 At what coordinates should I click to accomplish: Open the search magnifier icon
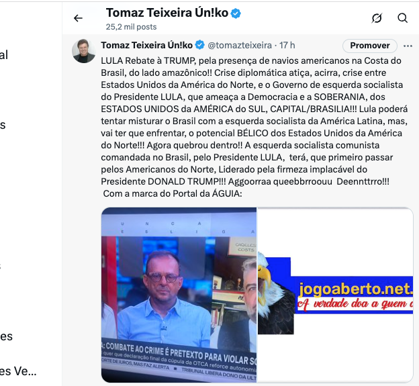pos(402,18)
